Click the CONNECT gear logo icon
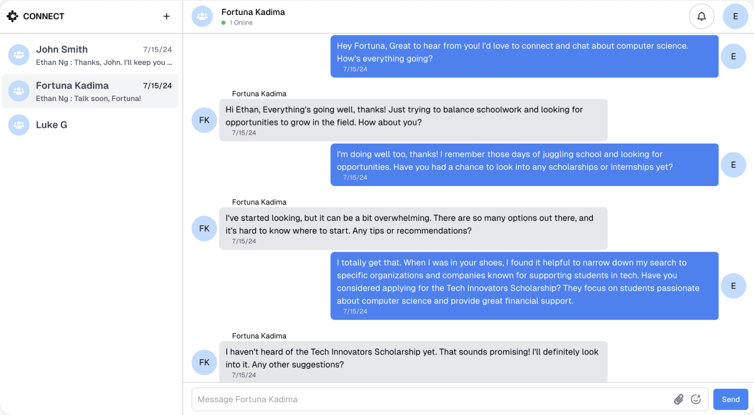 [12, 16]
